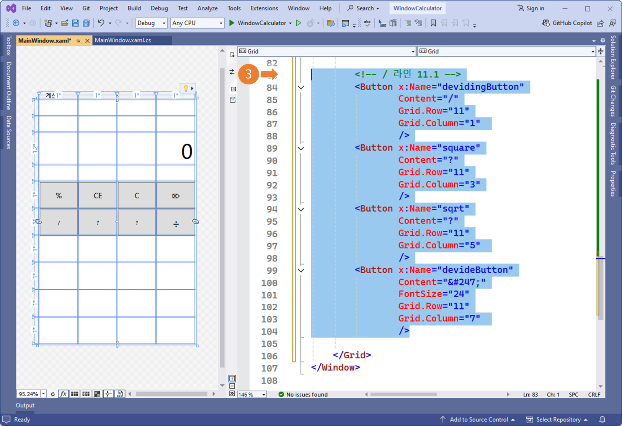The height and width of the screenshot is (426, 622).
Task: Close the MainWindow.xaml tab
Action: tap(87, 40)
